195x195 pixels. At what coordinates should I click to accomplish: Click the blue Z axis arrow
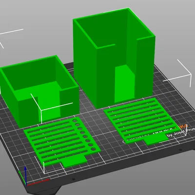25,175
